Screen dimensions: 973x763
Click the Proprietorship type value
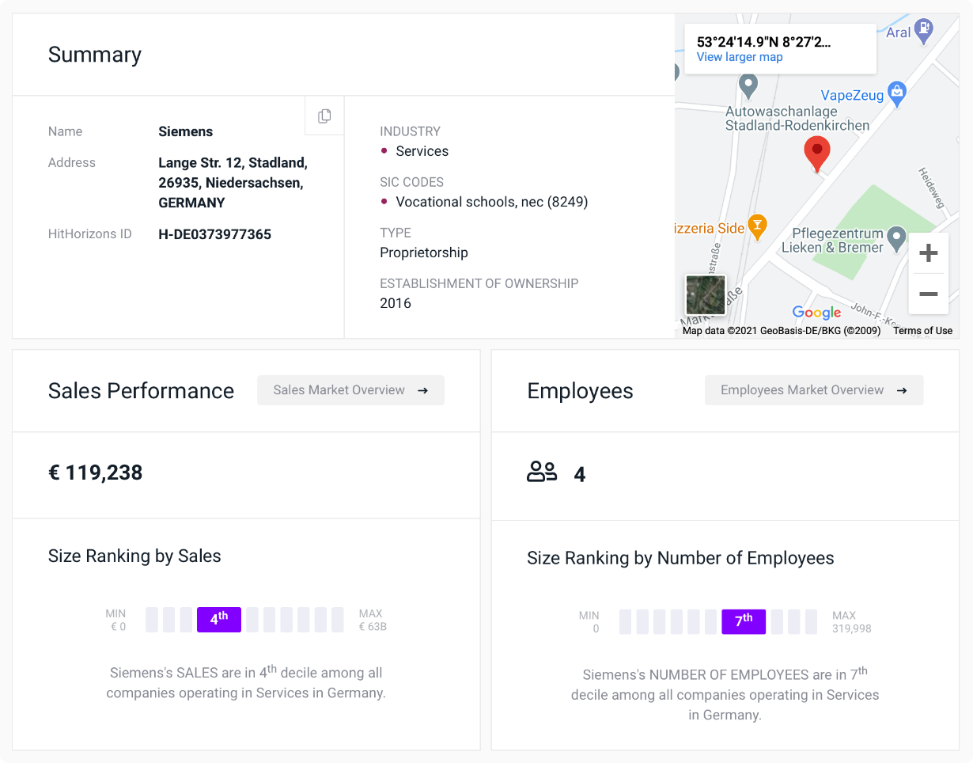point(424,252)
